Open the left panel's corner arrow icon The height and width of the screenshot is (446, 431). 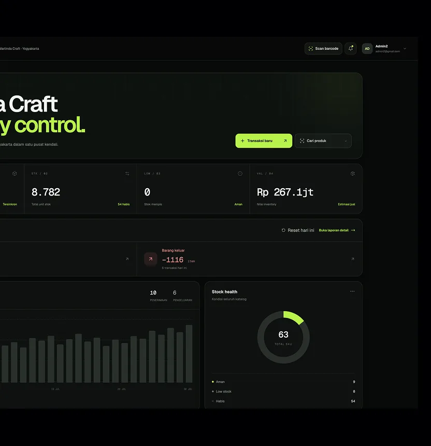pyautogui.click(x=127, y=259)
